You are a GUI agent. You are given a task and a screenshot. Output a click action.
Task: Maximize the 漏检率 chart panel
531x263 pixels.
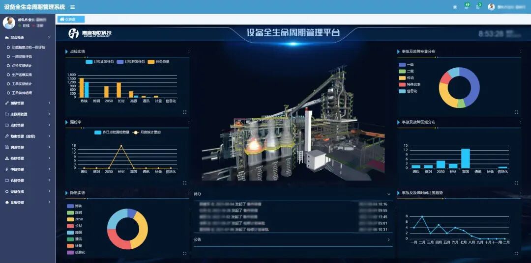click(184, 183)
